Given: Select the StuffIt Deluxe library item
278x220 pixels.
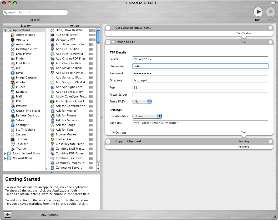Looking at the screenshot, I should pyautogui.click(x=24, y=130).
